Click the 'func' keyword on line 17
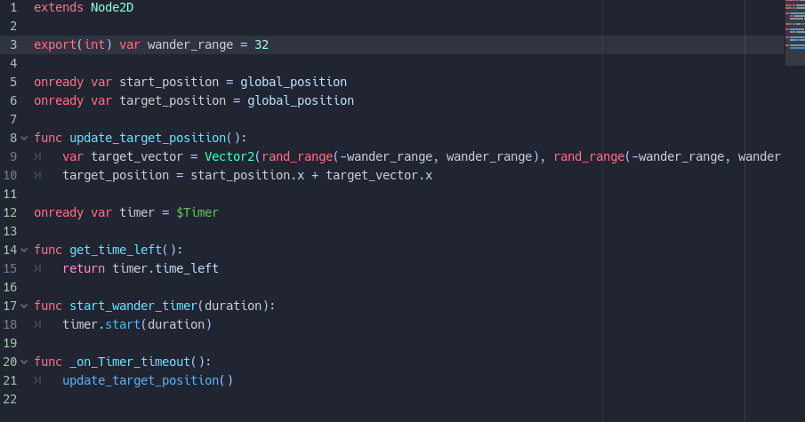The image size is (805, 422). click(48, 307)
